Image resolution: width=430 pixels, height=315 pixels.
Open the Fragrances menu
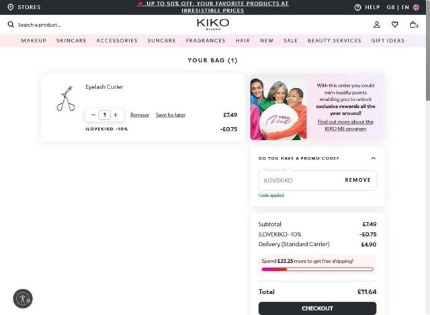(x=206, y=40)
